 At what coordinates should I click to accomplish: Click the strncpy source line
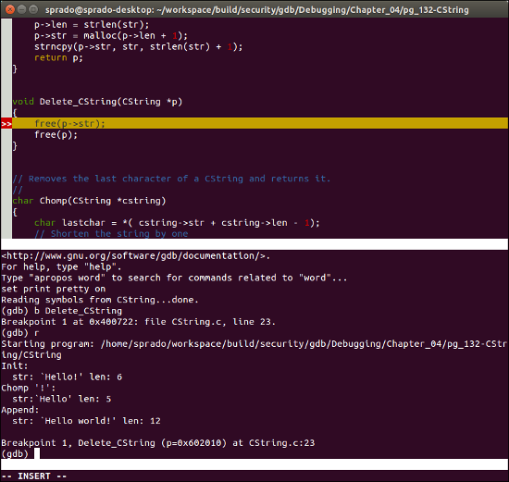click(138, 47)
